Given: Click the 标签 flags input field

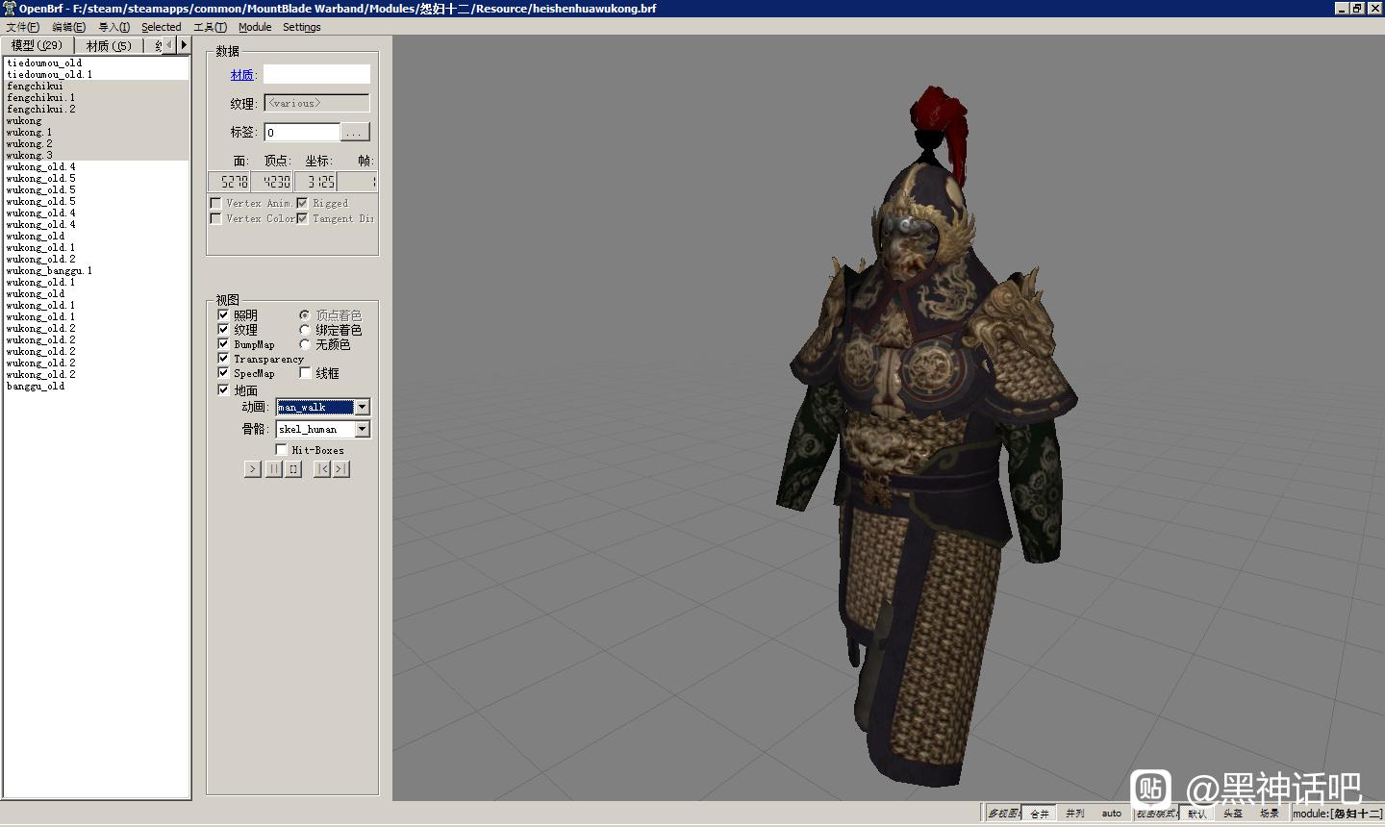Looking at the screenshot, I should coord(302,133).
